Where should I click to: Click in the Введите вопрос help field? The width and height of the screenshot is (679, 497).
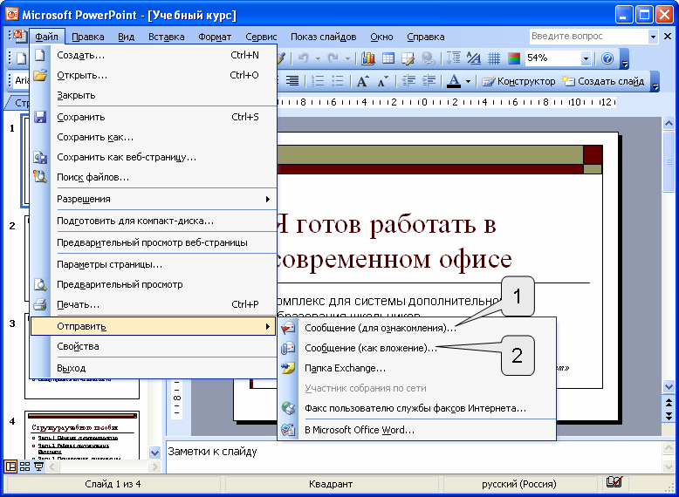click(x=589, y=37)
